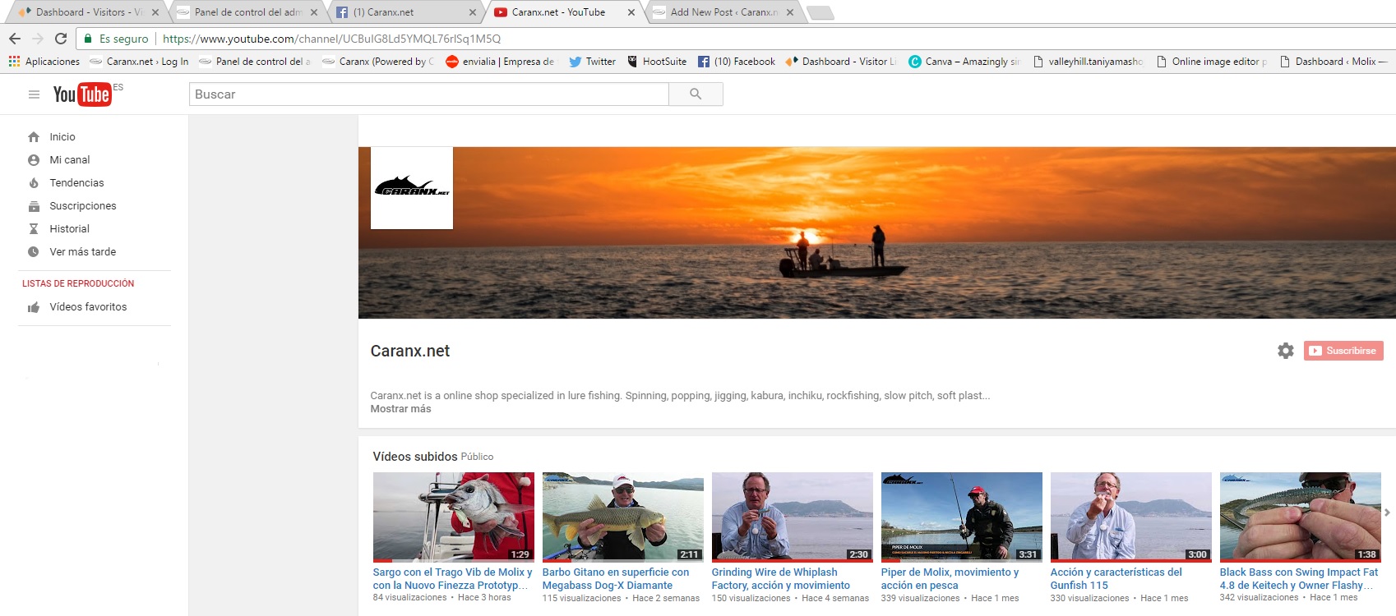Open HootSuite bookmark
1396x616 pixels.
click(656, 62)
